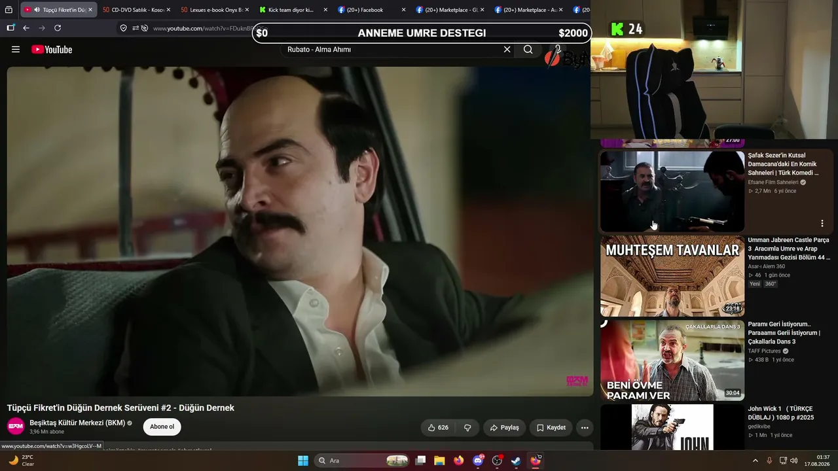This screenshot has height=471, width=838.
Task: Open 'TAFF Pictures' channel name
Action: point(765,351)
